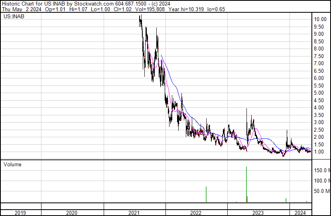Viewport: 331px width, 216px height.
Task: Click the 2022 green volume bar
Action: click(x=206, y=194)
